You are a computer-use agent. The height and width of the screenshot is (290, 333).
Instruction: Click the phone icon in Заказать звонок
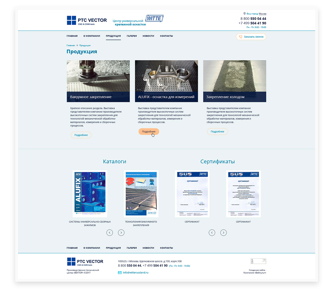point(241,37)
